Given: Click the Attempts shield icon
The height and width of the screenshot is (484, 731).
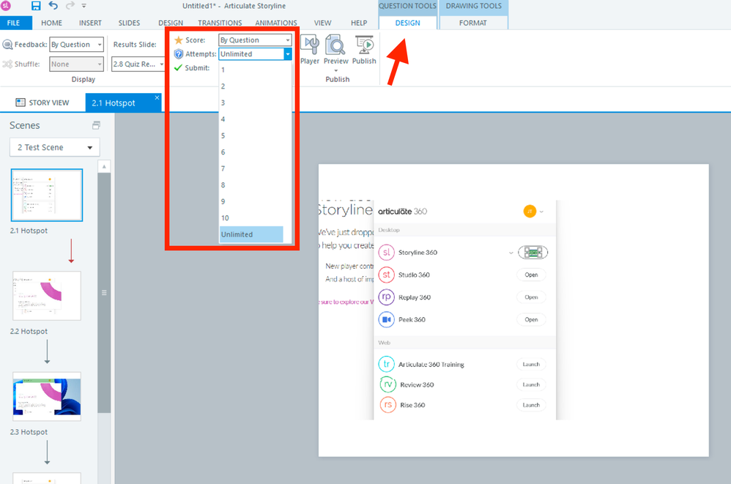Looking at the screenshot, I should click(178, 54).
